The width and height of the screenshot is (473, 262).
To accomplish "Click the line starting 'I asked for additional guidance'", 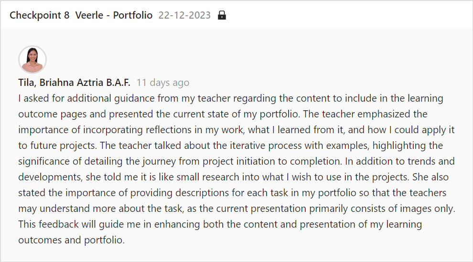I will [231, 98].
